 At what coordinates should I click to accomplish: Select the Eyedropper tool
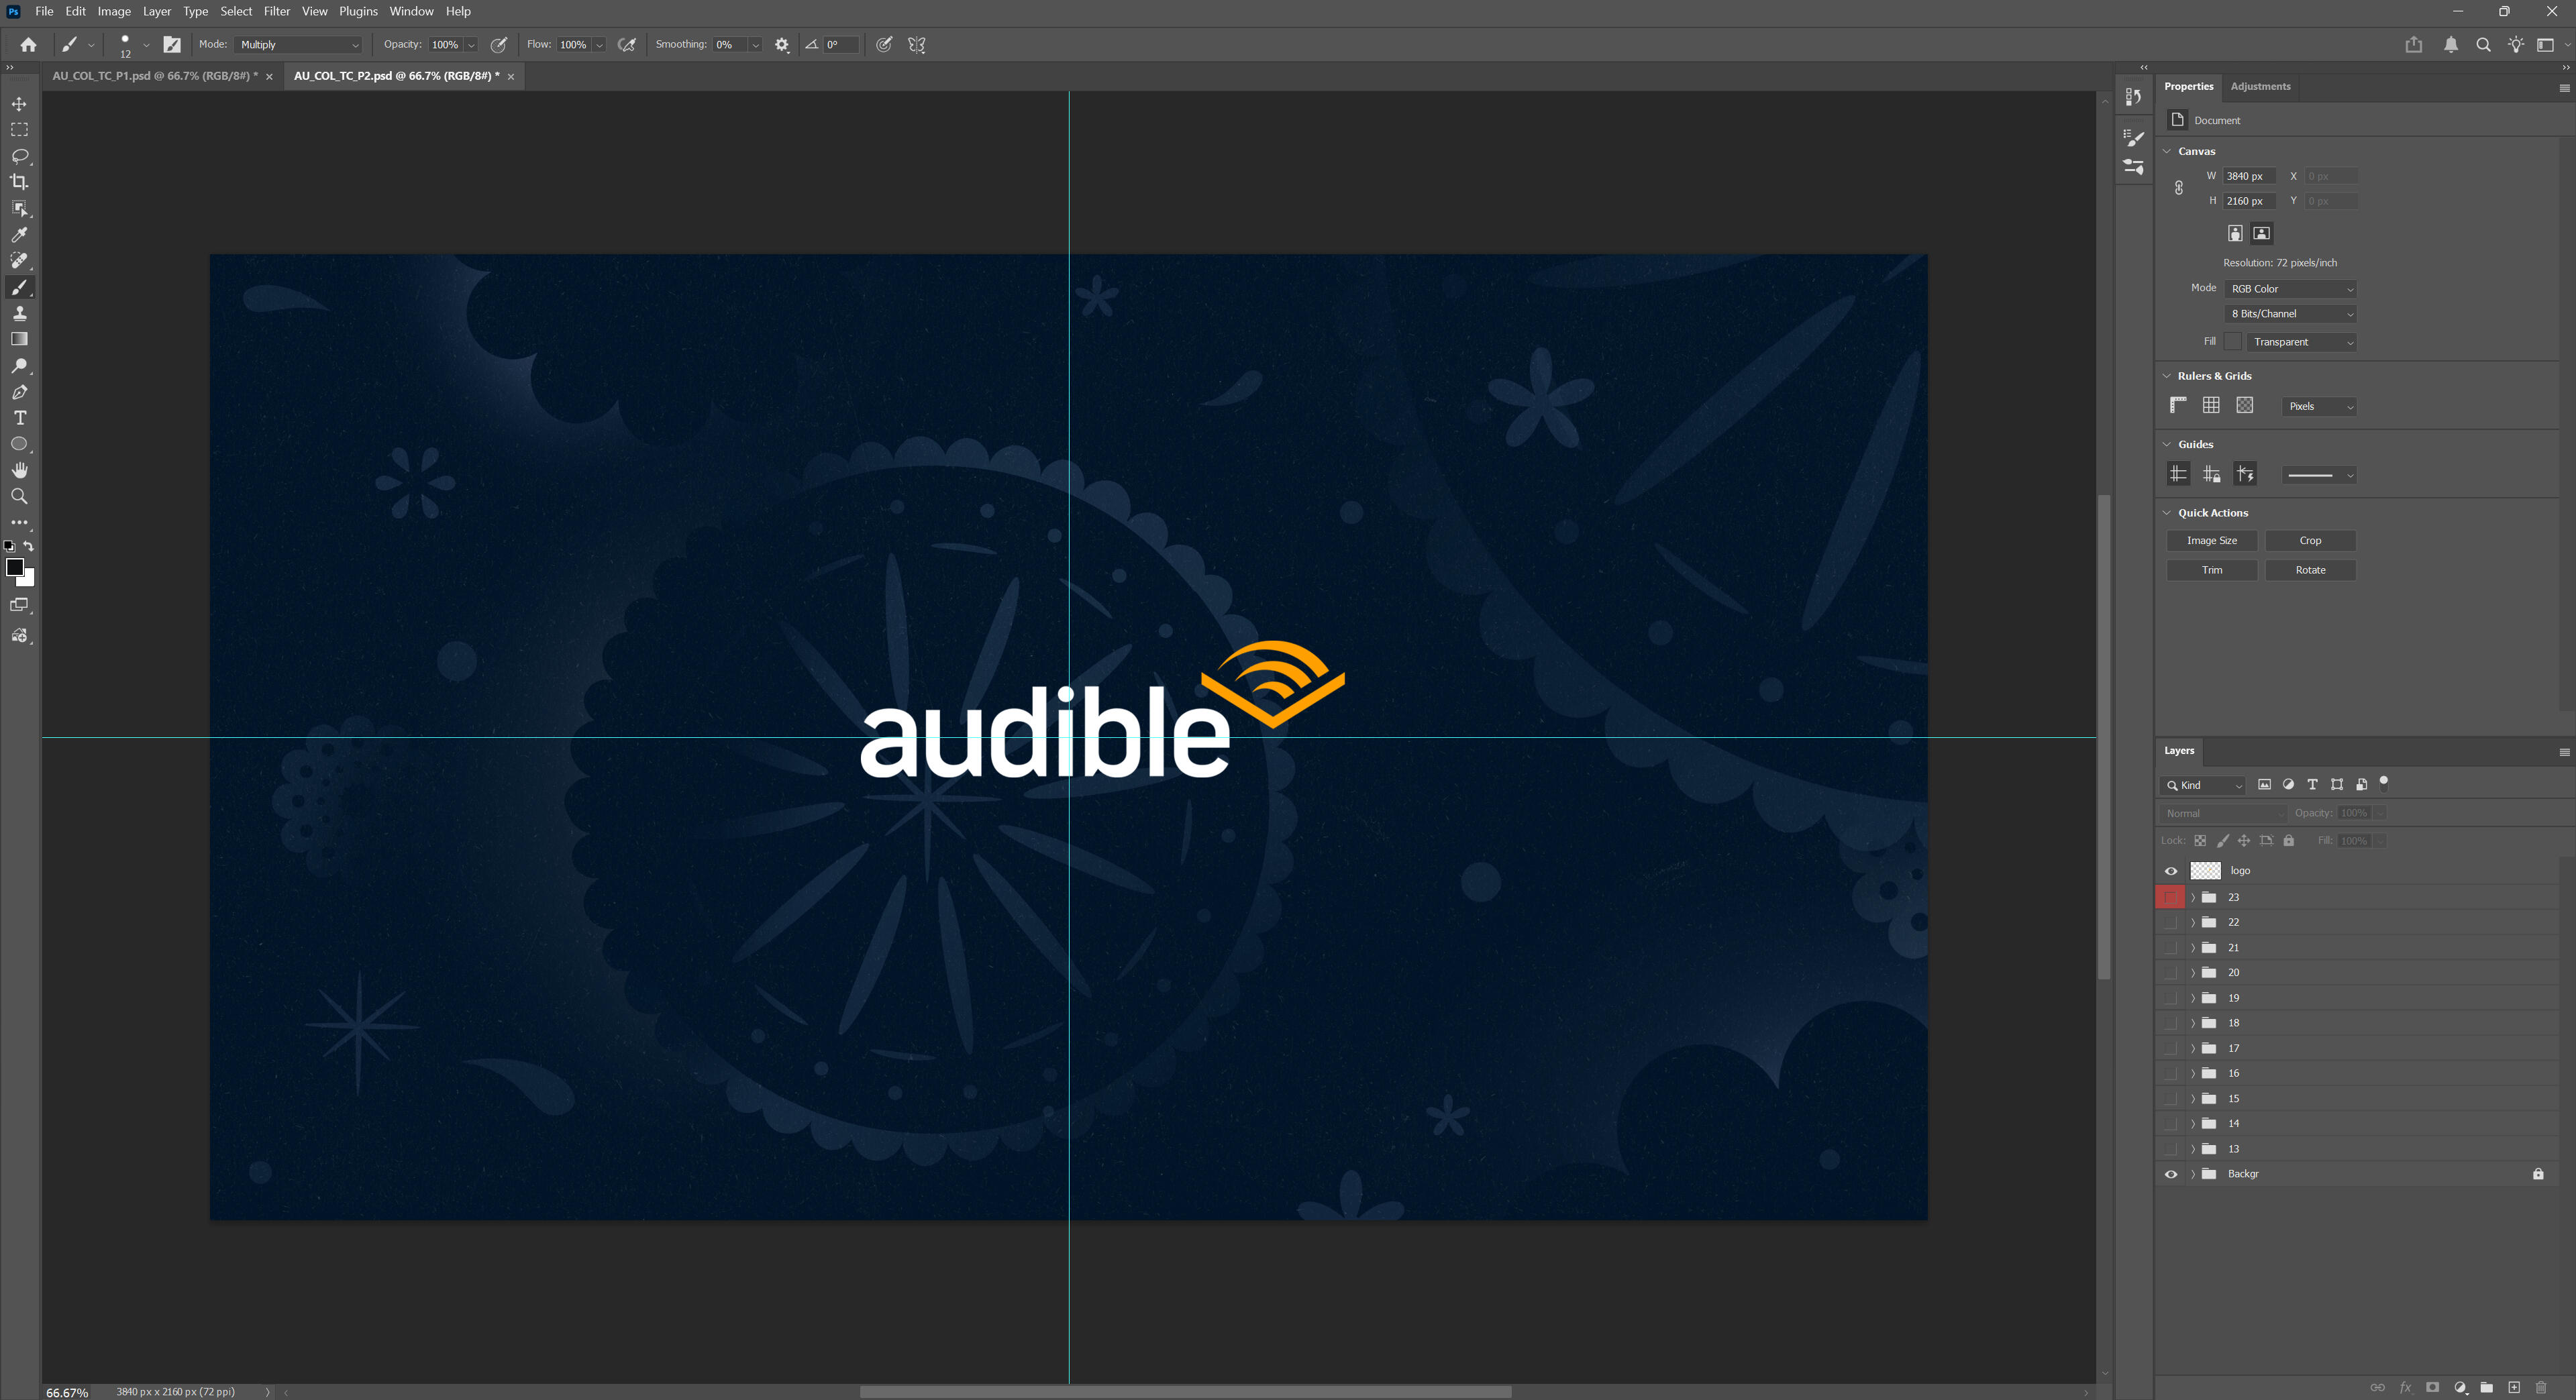click(x=19, y=234)
